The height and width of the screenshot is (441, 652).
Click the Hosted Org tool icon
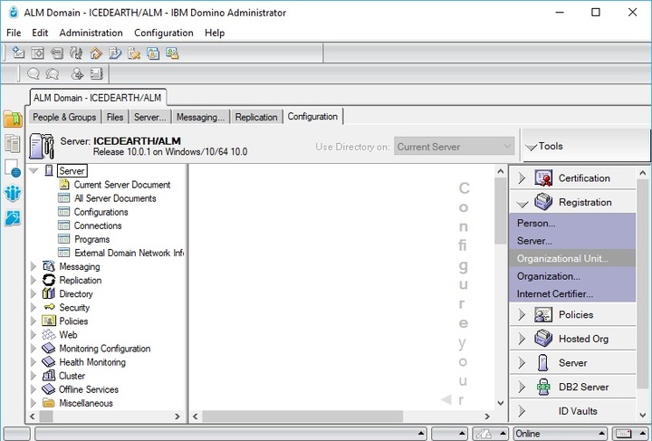543,339
